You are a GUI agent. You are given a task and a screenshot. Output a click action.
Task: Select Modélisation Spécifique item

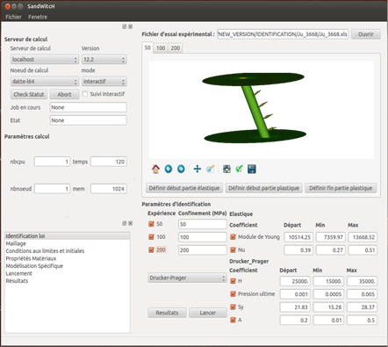pyautogui.click(x=68, y=266)
